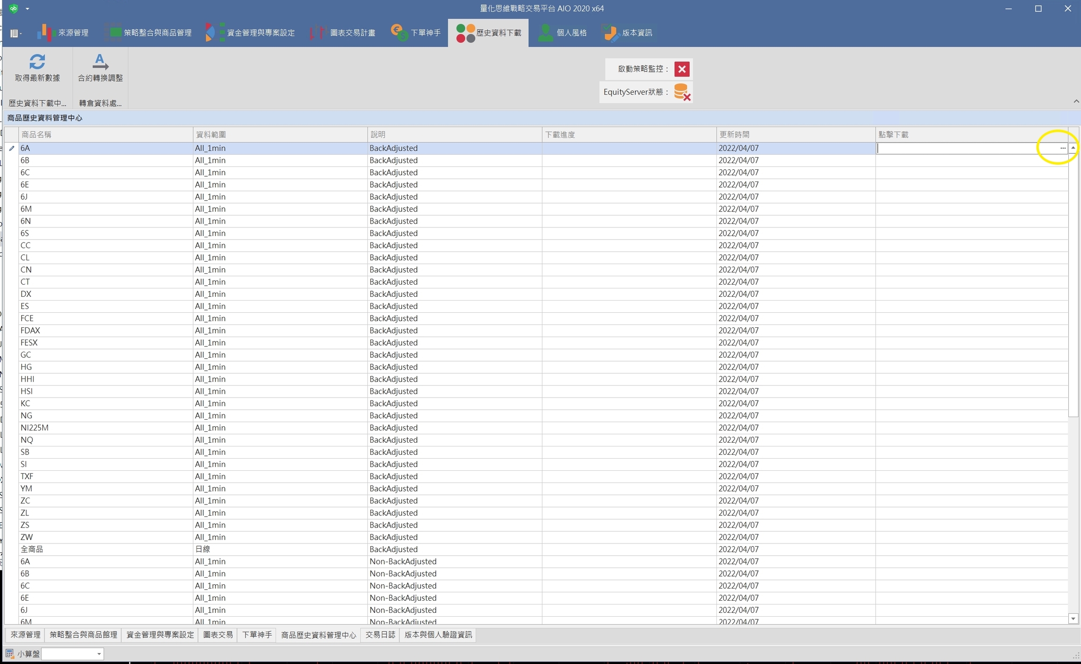
Task: Click the EquityServer狀態 database icon
Action: [x=682, y=92]
